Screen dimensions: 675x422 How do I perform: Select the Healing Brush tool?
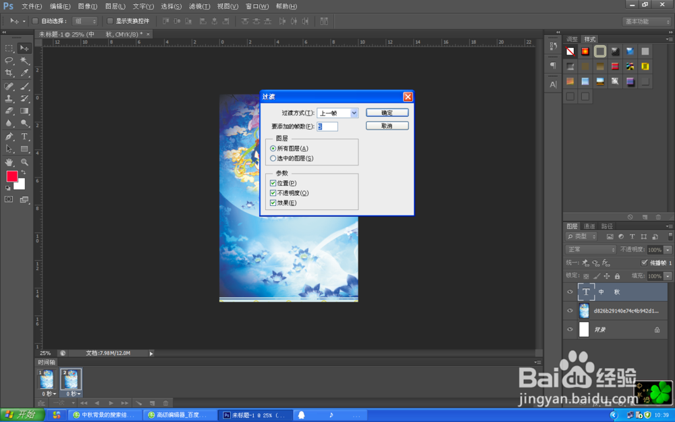pyautogui.click(x=9, y=86)
